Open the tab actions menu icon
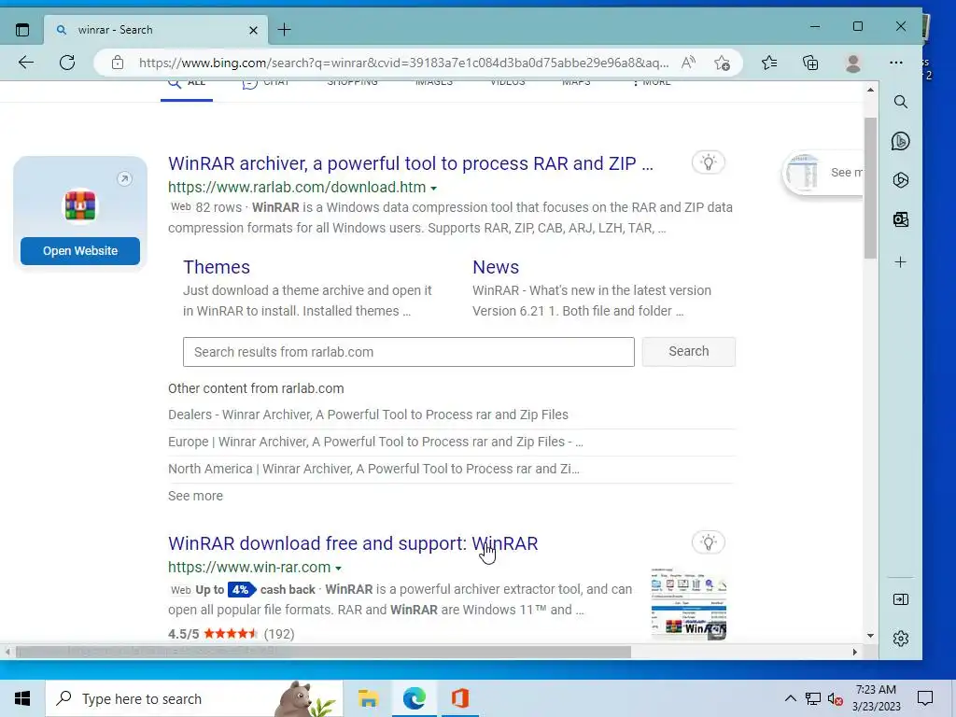Screen dimensions: 956x717 pos(22,30)
